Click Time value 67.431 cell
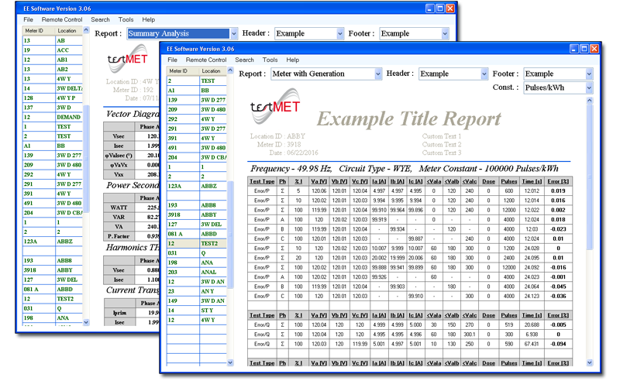This screenshot has width=620, height=381. pos(532,344)
